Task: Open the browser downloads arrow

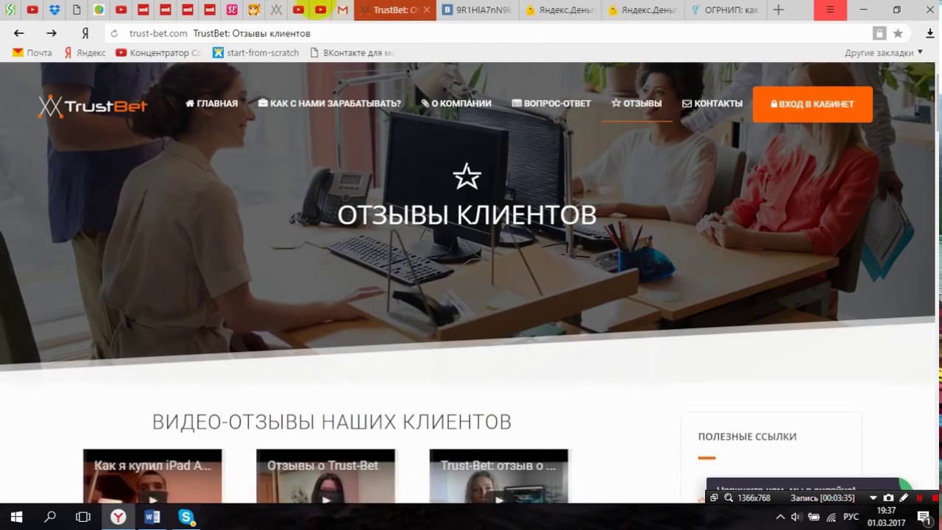Action: point(929,33)
